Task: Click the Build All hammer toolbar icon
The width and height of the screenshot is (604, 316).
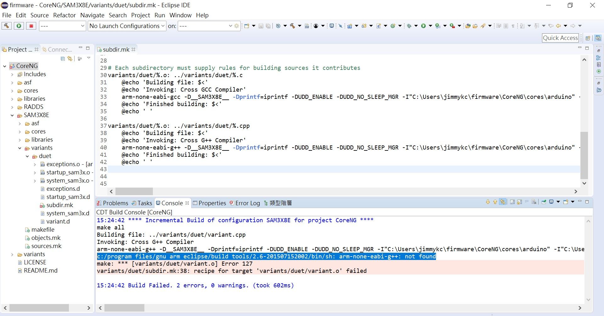Action: (x=293, y=26)
